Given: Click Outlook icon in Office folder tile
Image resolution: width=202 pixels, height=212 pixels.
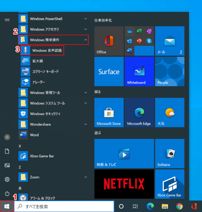Looking at the screenshot, I should [129, 41].
